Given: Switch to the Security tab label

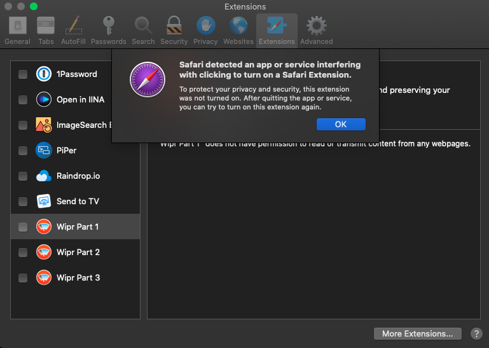Looking at the screenshot, I should tap(174, 41).
